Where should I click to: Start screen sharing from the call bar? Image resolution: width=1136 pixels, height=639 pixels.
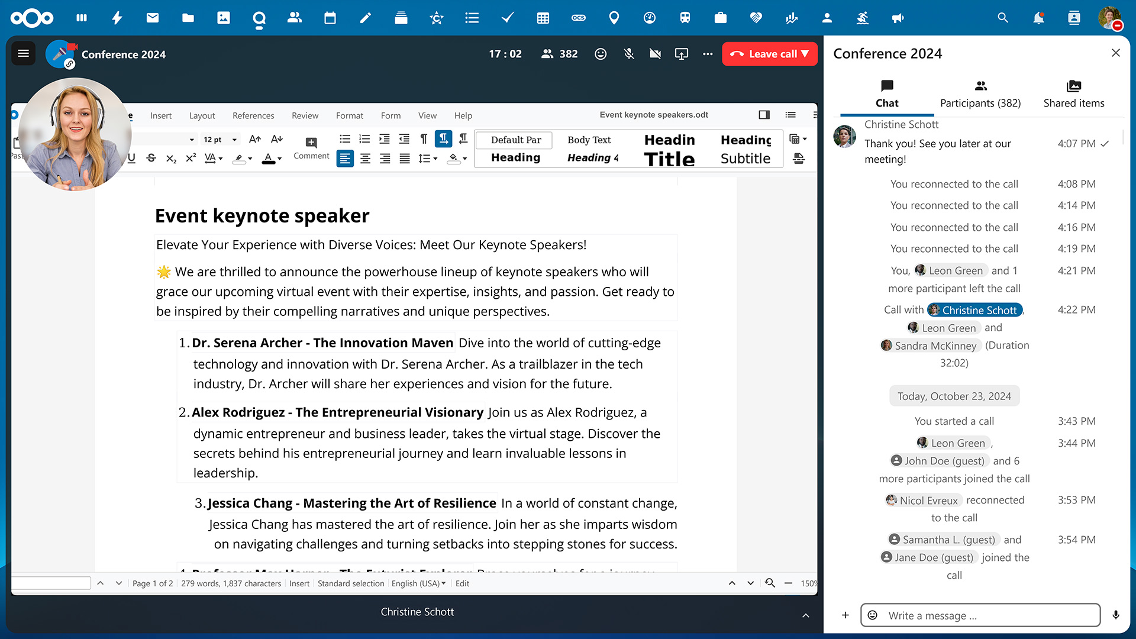coord(681,54)
